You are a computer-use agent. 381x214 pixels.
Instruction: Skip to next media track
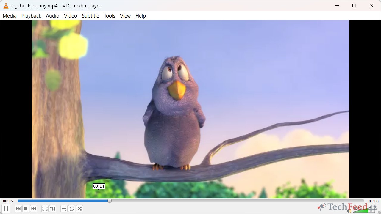tap(34, 209)
